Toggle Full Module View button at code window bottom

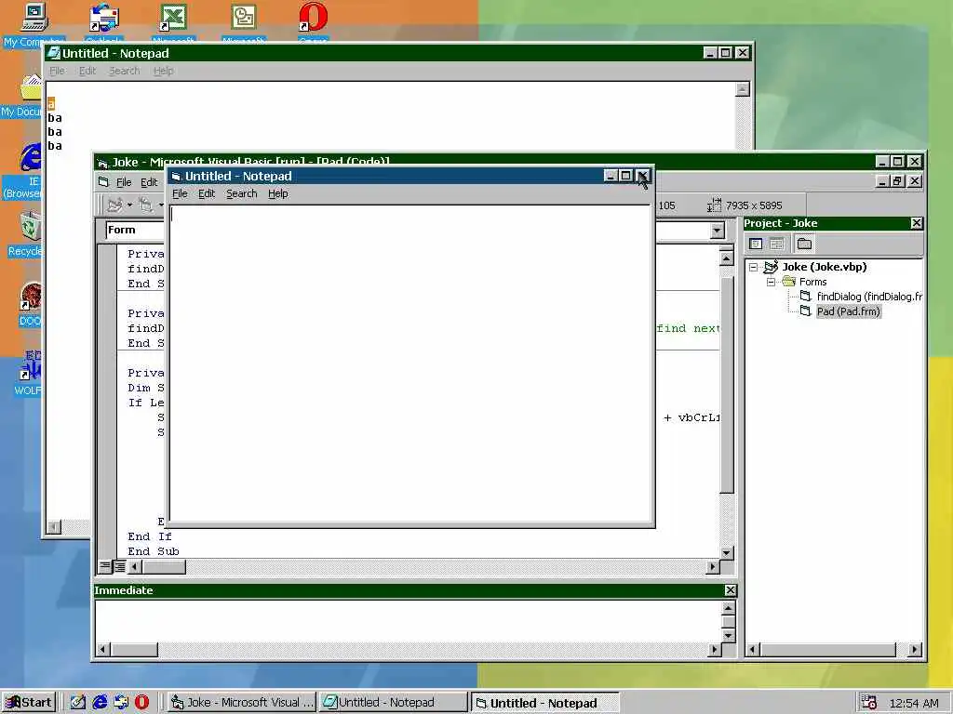coord(120,566)
